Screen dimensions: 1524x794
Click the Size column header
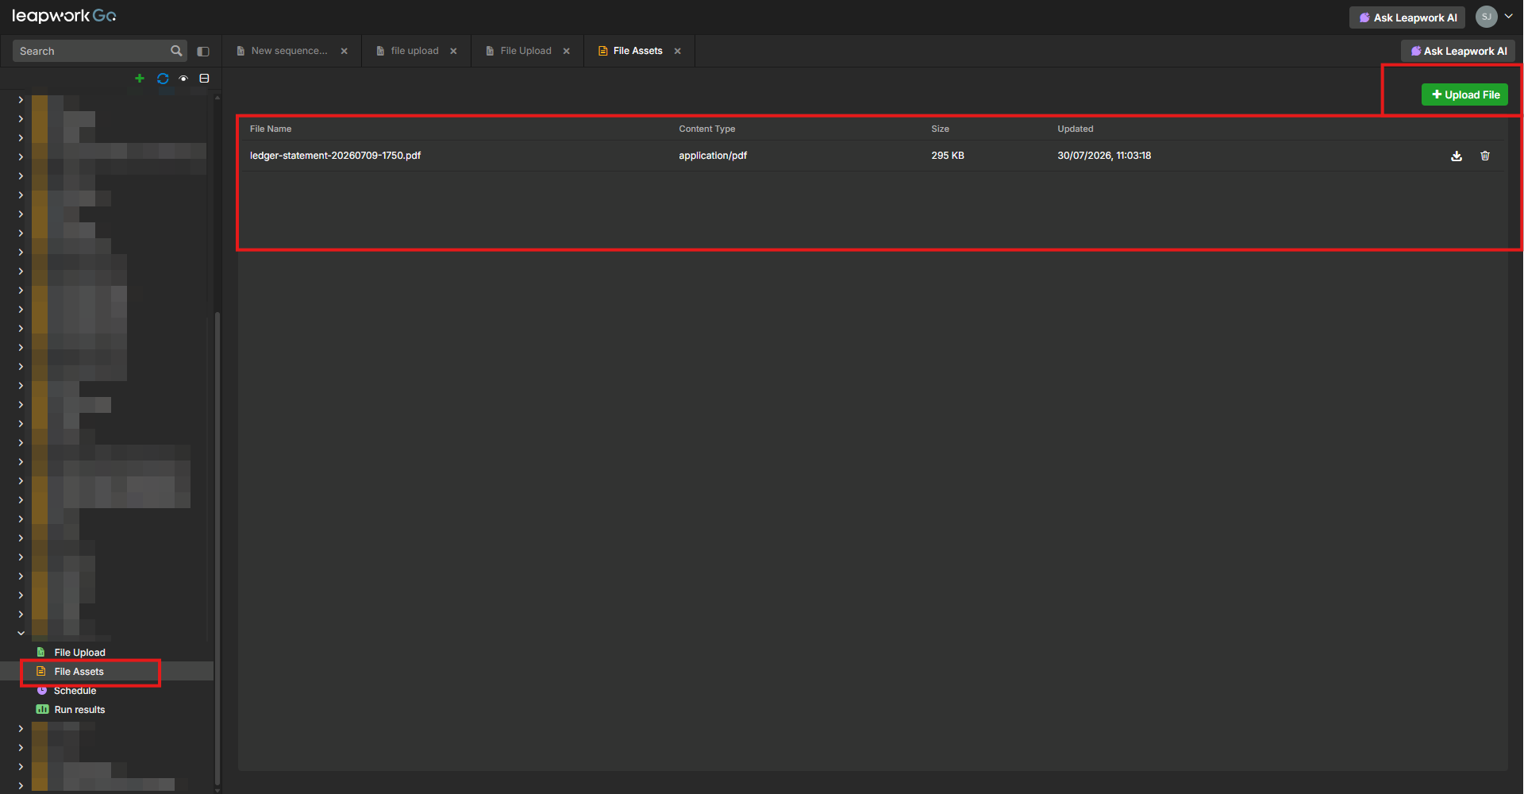pos(941,129)
